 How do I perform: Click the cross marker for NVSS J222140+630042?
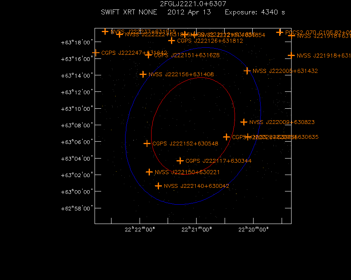[158, 186]
